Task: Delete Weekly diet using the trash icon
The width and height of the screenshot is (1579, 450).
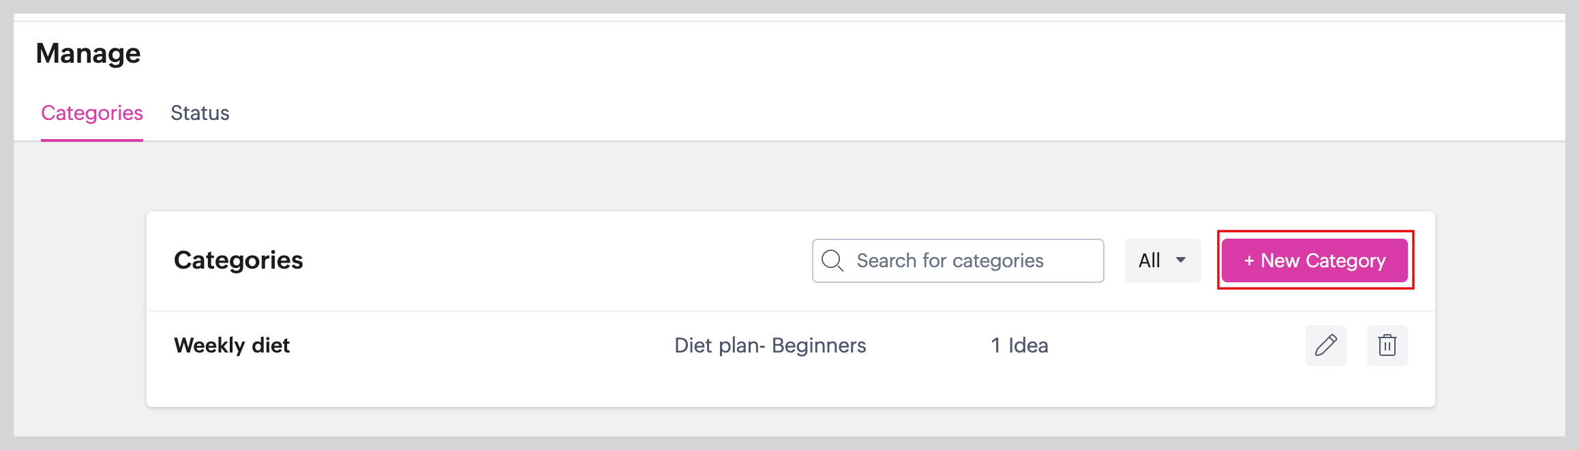Action: 1387,346
